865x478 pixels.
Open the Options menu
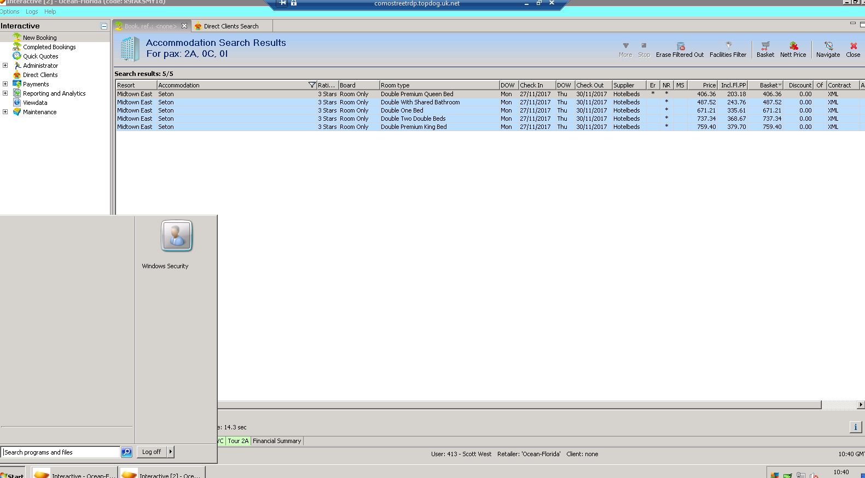click(9, 11)
